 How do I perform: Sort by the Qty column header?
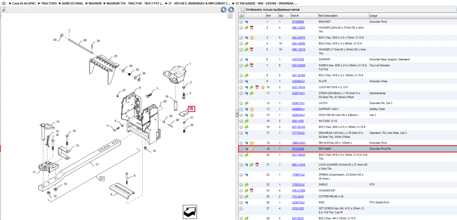coord(284,16)
